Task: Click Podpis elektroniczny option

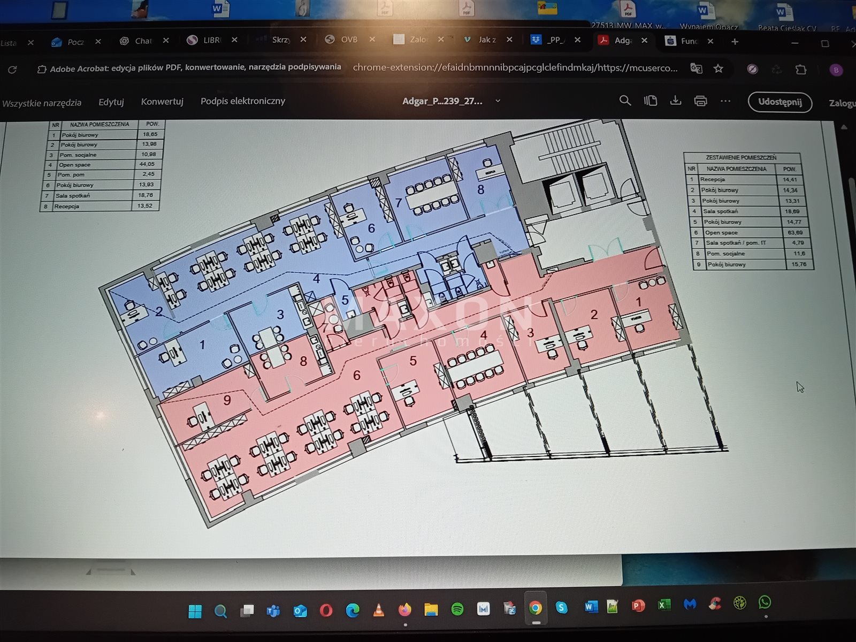Action: 242,101
